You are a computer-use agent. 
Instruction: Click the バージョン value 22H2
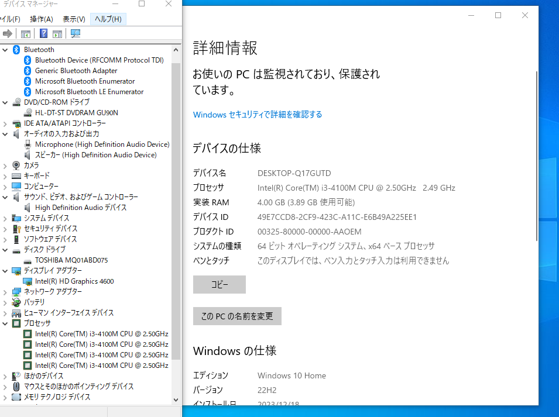coord(267,390)
